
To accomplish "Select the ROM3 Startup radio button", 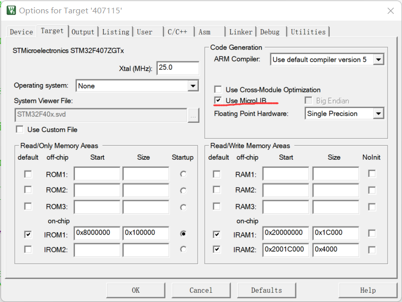I will pos(183,207).
